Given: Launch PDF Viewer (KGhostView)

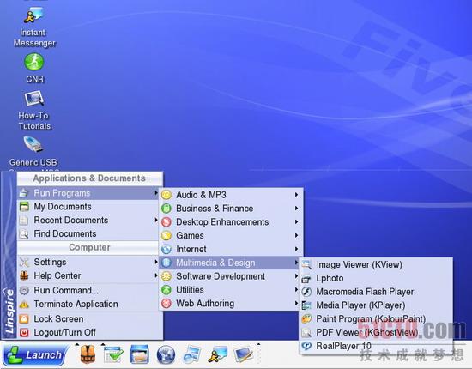Looking at the screenshot, I should pos(376,332).
